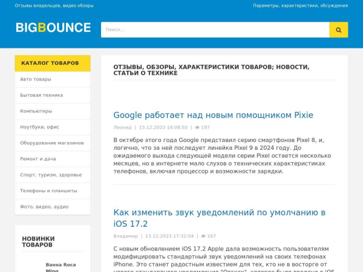
Task: Open article Google работает над новым помощником Pixie
Action: (x=213, y=115)
